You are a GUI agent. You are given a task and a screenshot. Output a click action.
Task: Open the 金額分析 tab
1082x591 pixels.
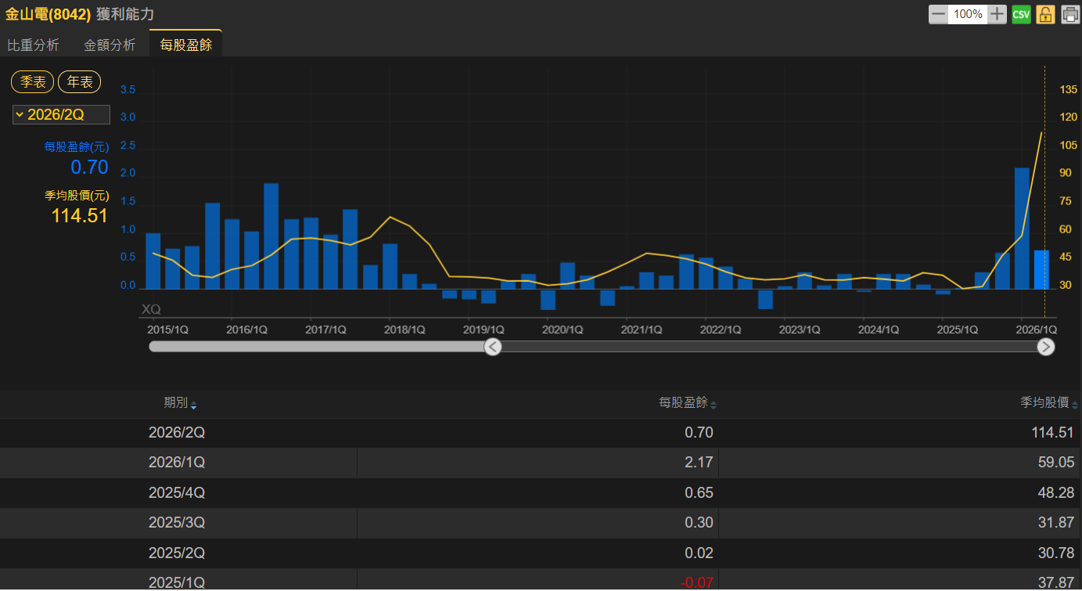coord(110,45)
